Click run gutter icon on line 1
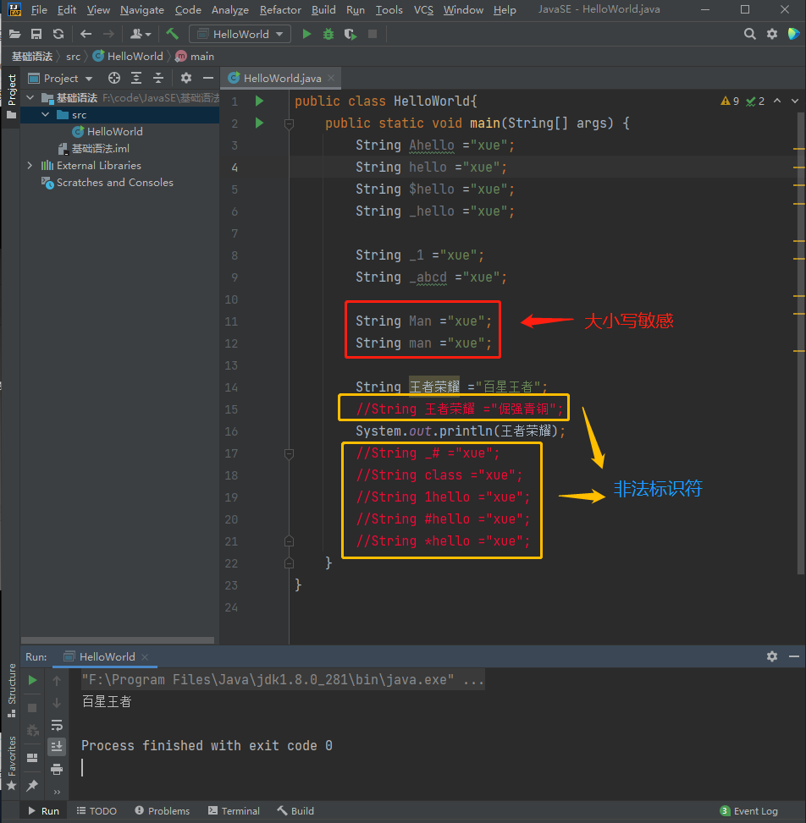 point(259,101)
